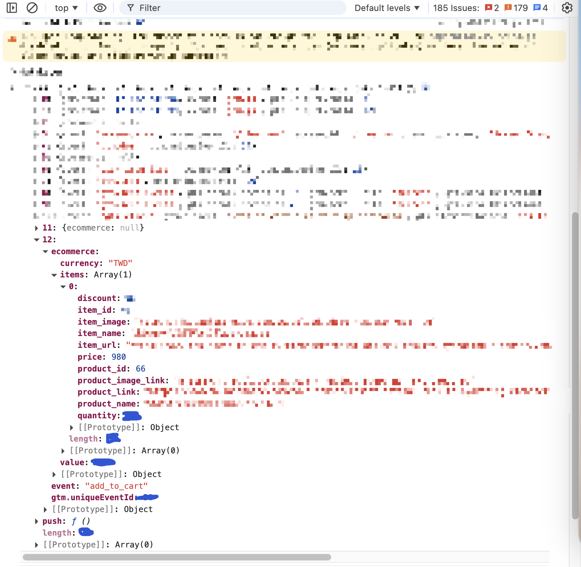Screen dimensions: 581x567
Task: Click the quantity property key
Action: [x=97, y=415]
